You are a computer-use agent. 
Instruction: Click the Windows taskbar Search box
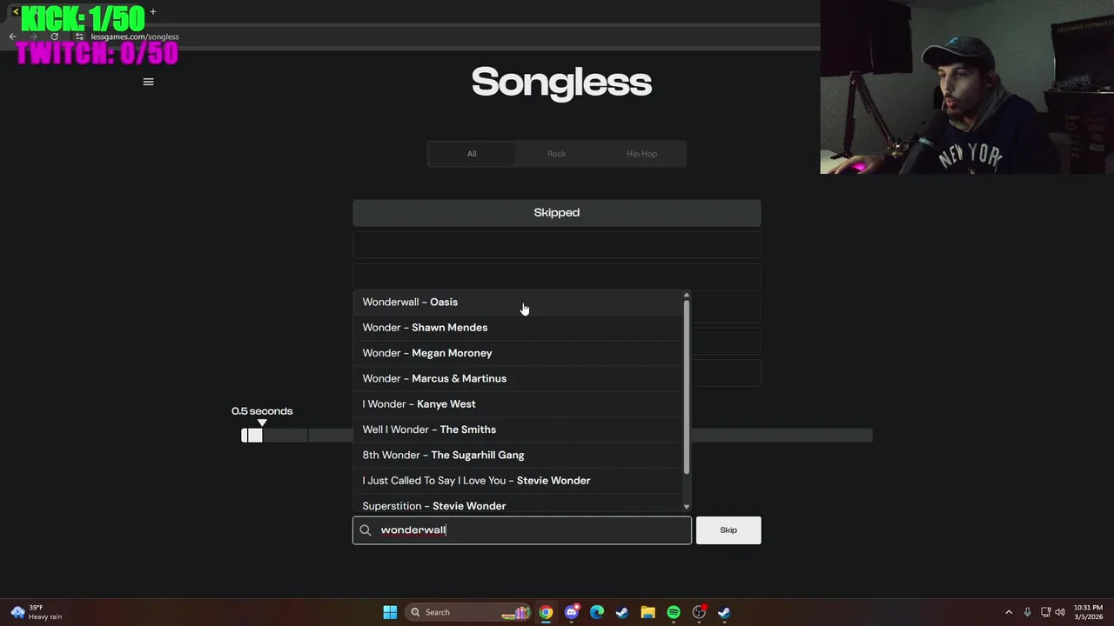468,612
